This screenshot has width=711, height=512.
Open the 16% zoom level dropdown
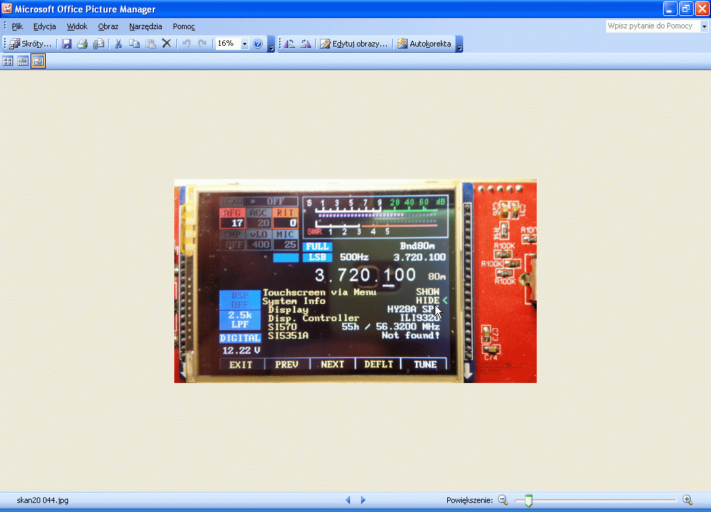click(244, 44)
